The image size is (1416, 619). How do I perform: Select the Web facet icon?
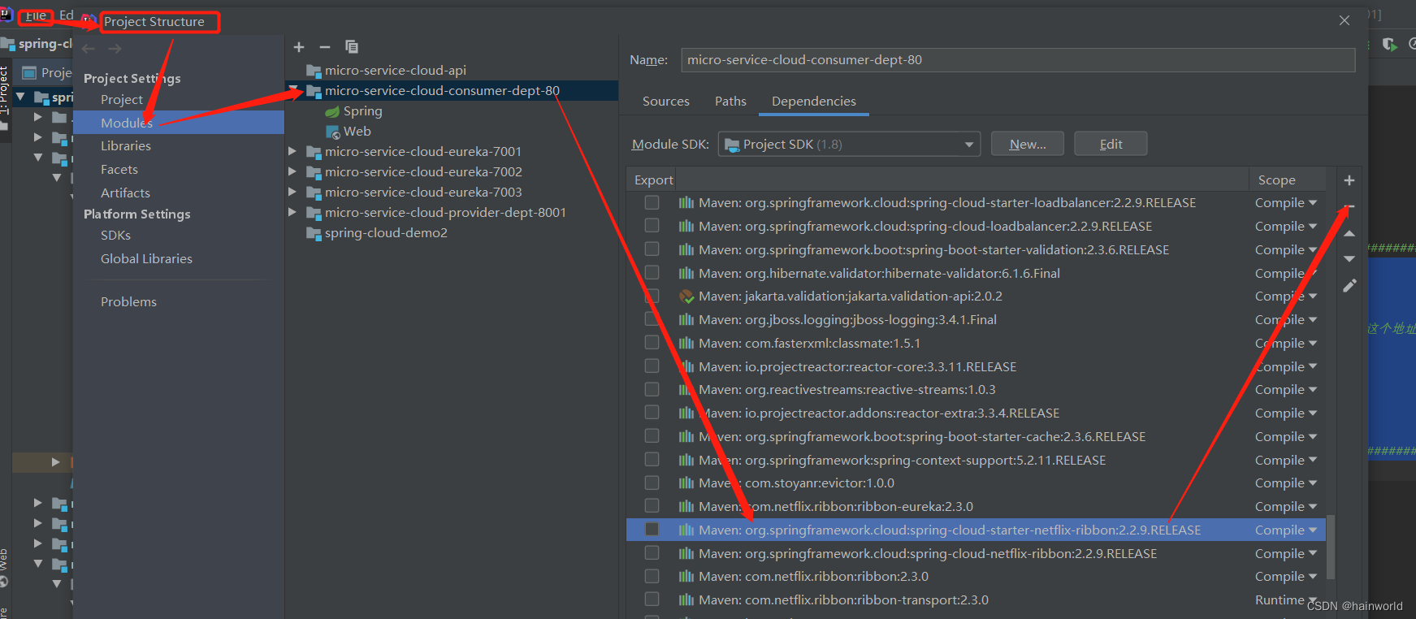[332, 132]
